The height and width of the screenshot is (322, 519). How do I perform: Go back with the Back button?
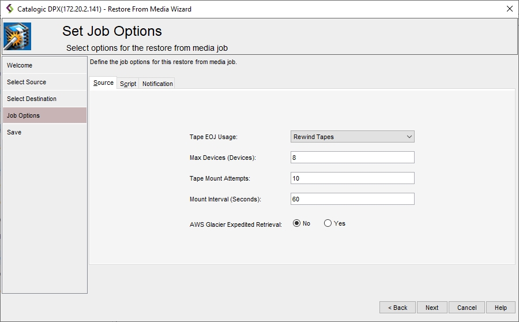coord(397,308)
